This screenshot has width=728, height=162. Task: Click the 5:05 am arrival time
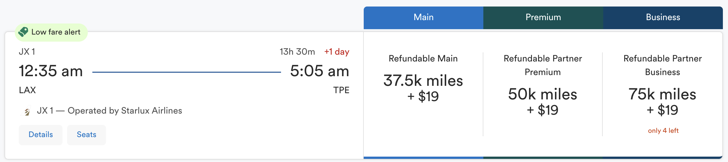click(x=319, y=71)
